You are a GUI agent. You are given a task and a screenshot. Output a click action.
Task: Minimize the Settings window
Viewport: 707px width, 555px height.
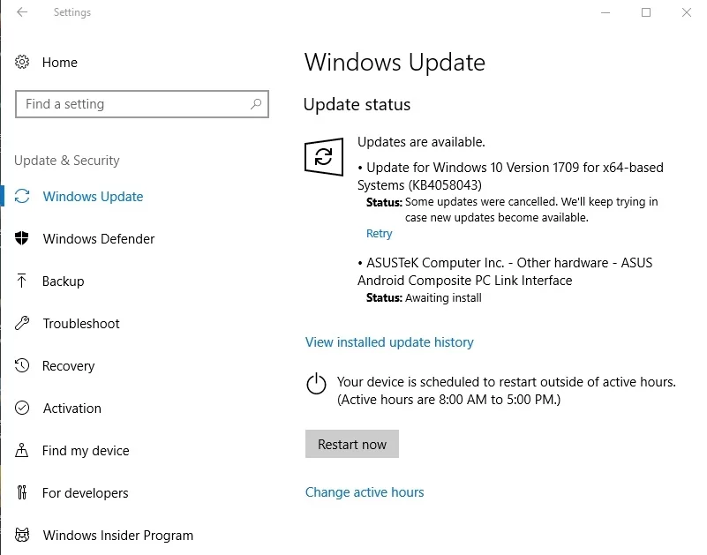[605, 12]
